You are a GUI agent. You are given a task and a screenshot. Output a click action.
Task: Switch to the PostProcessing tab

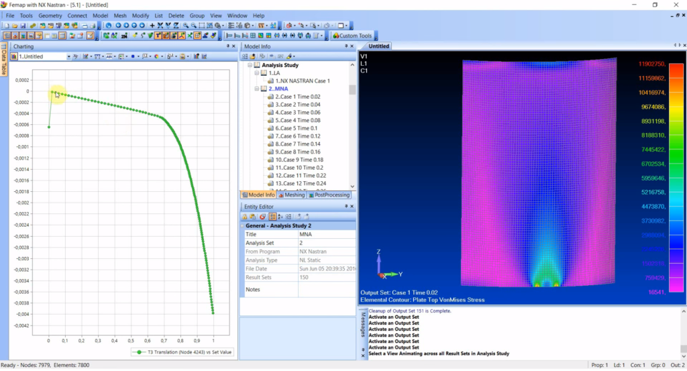pyautogui.click(x=329, y=195)
